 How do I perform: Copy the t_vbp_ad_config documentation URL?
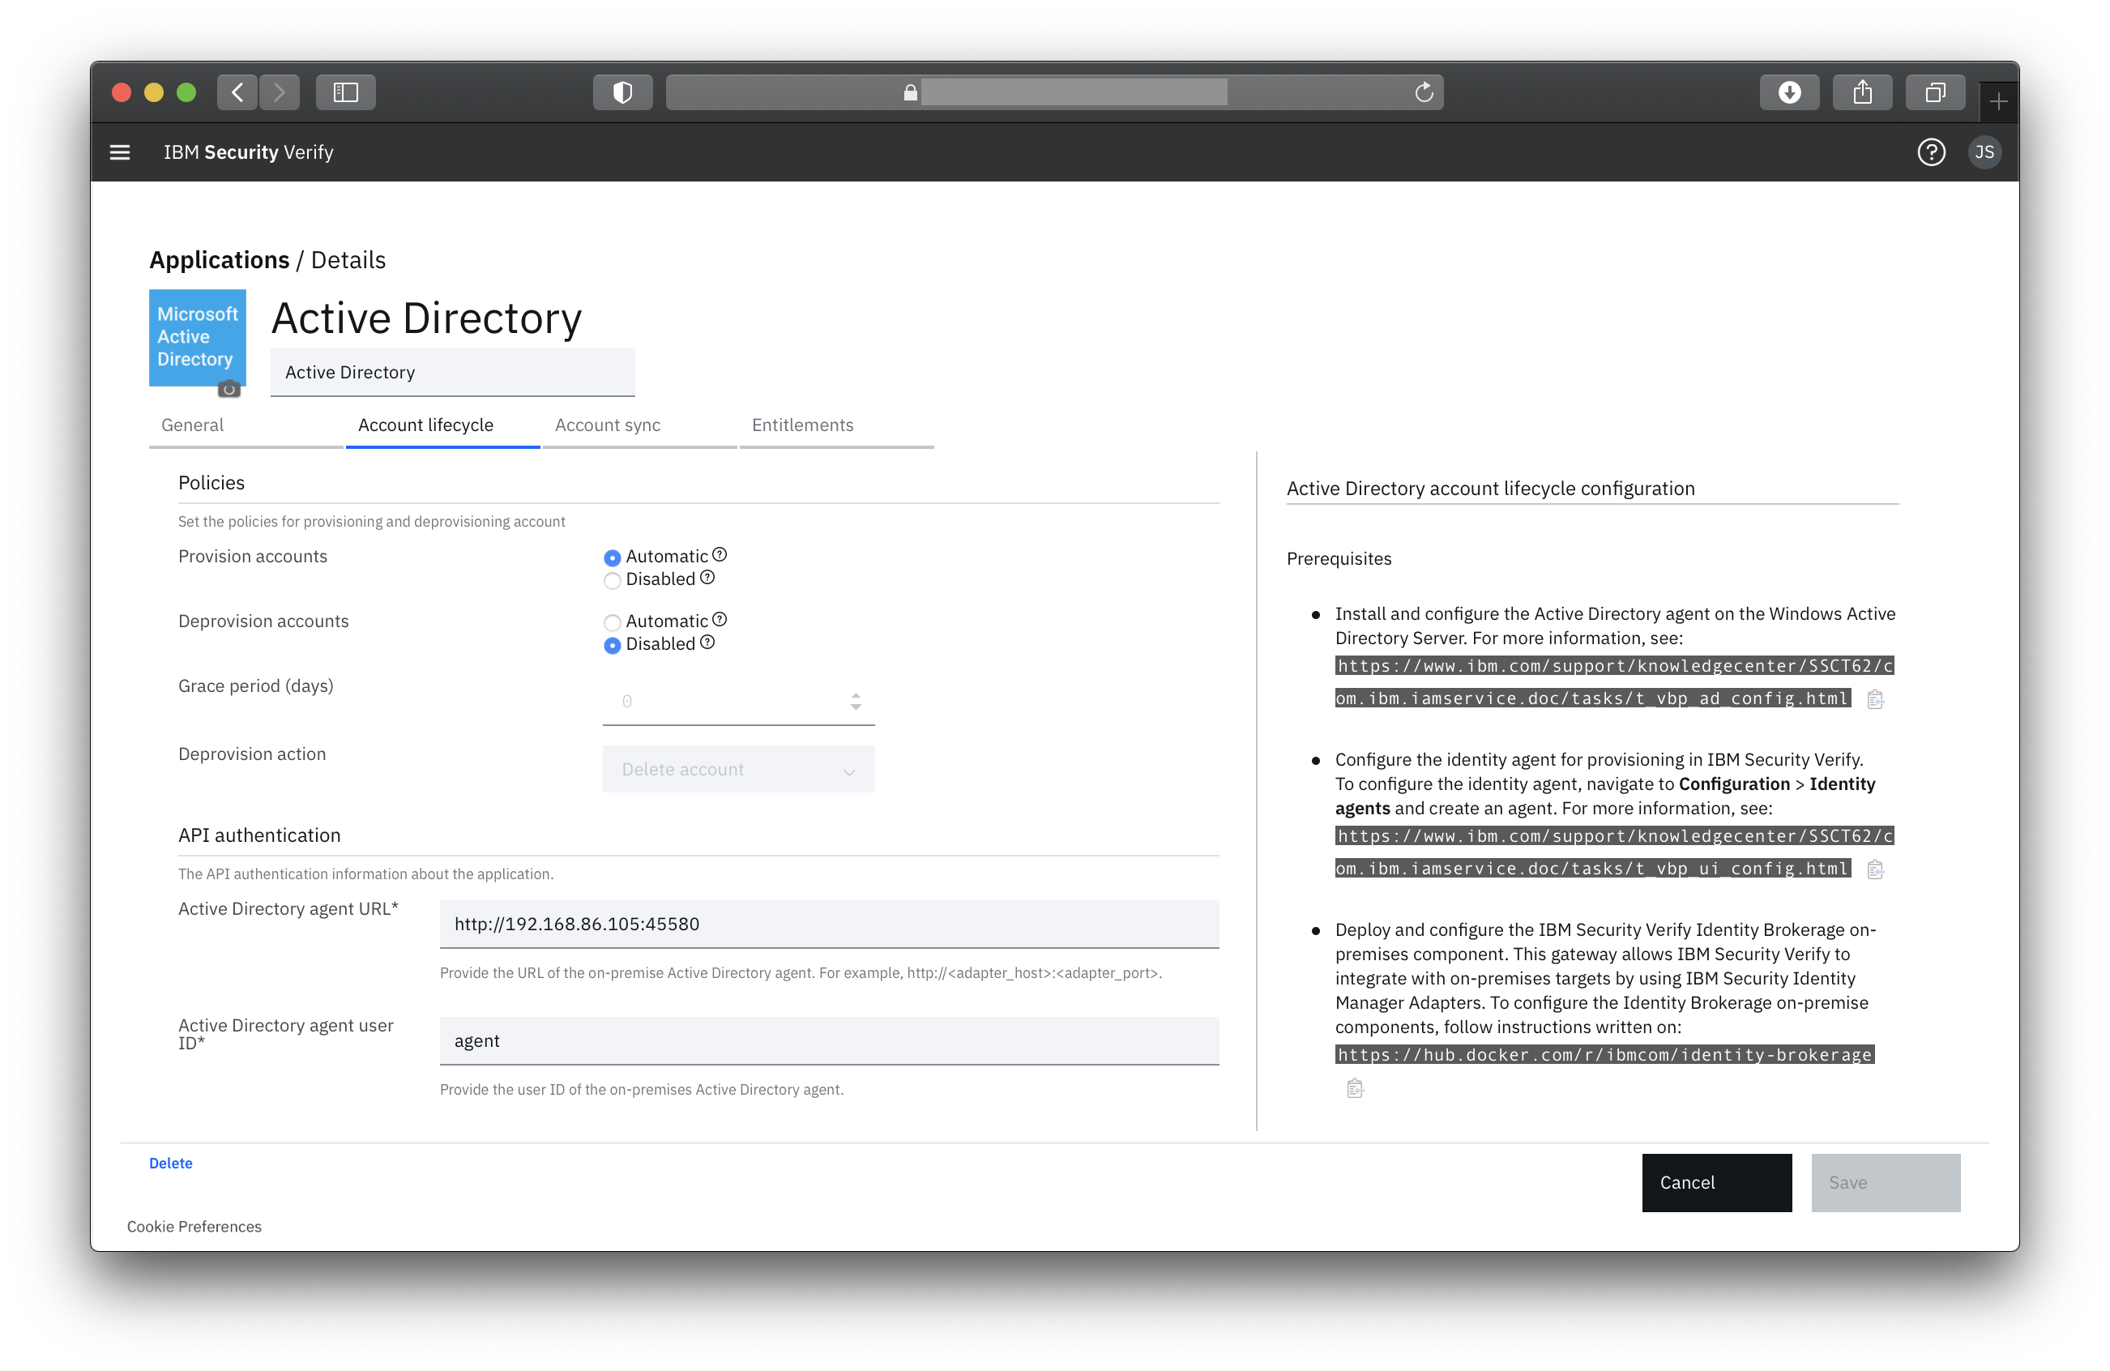(x=1875, y=700)
